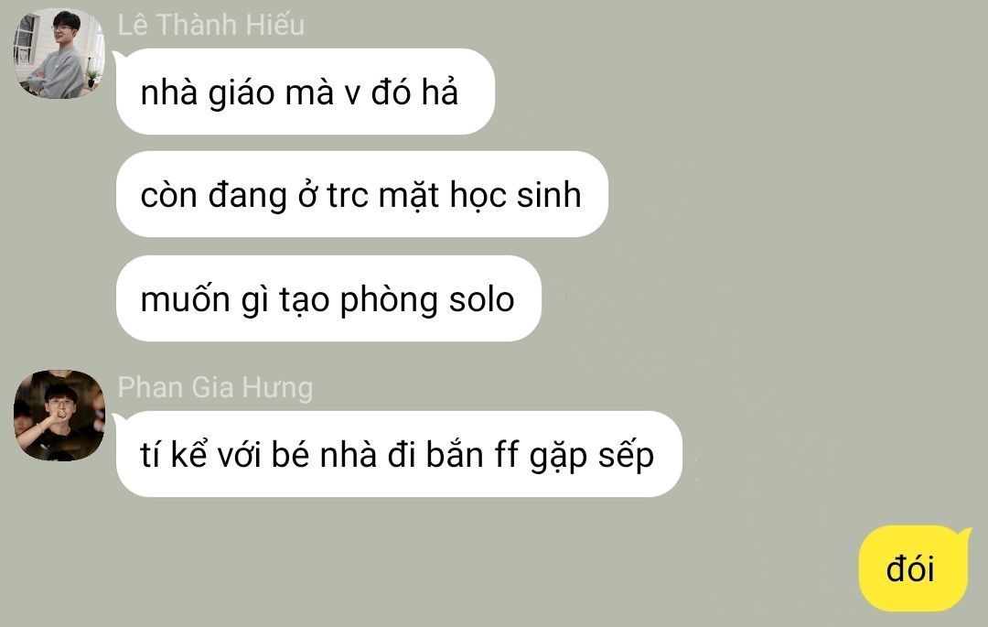Tap the sender name Phan Gia Hưng

pyautogui.click(x=215, y=387)
